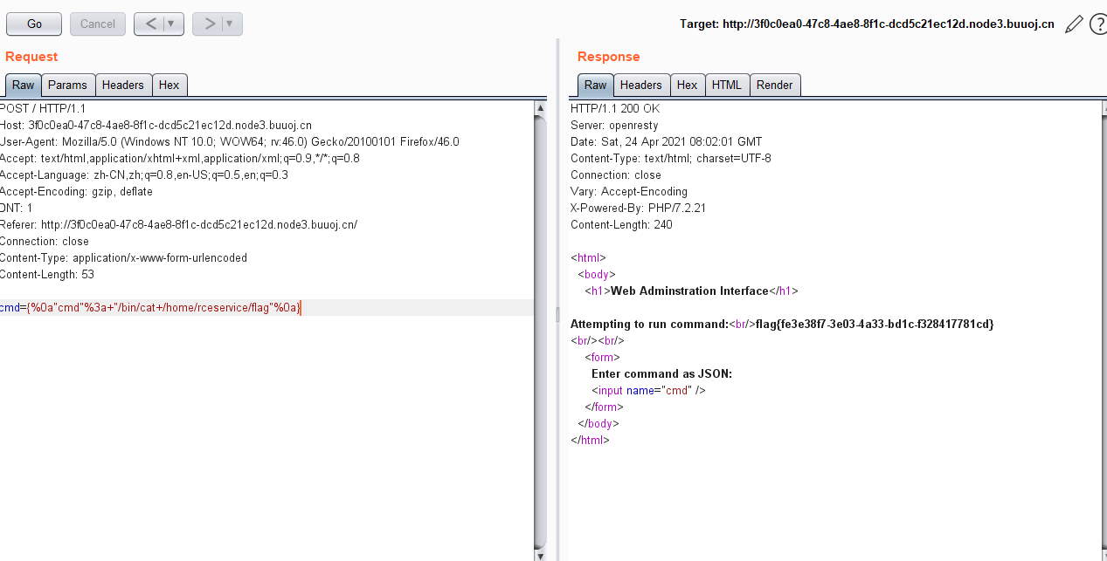Click response pane scroll-down arrow

(1100, 555)
